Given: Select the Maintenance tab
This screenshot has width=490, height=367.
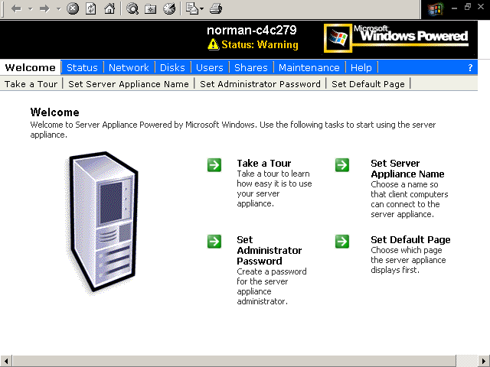Looking at the screenshot, I should tap(309, 67).
